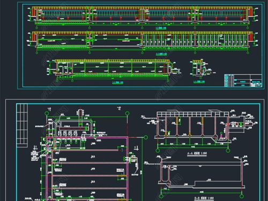Click the B-B section title label
The height and width of the screenshot is (201, 268).
click(204, 198)
